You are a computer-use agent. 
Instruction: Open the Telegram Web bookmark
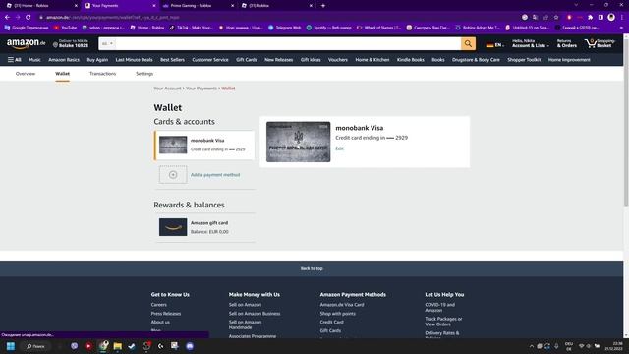285,28
